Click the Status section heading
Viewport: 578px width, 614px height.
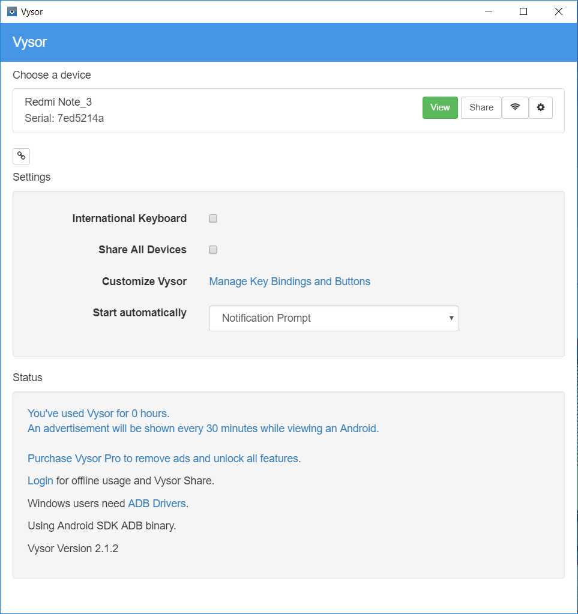point(28,378)
